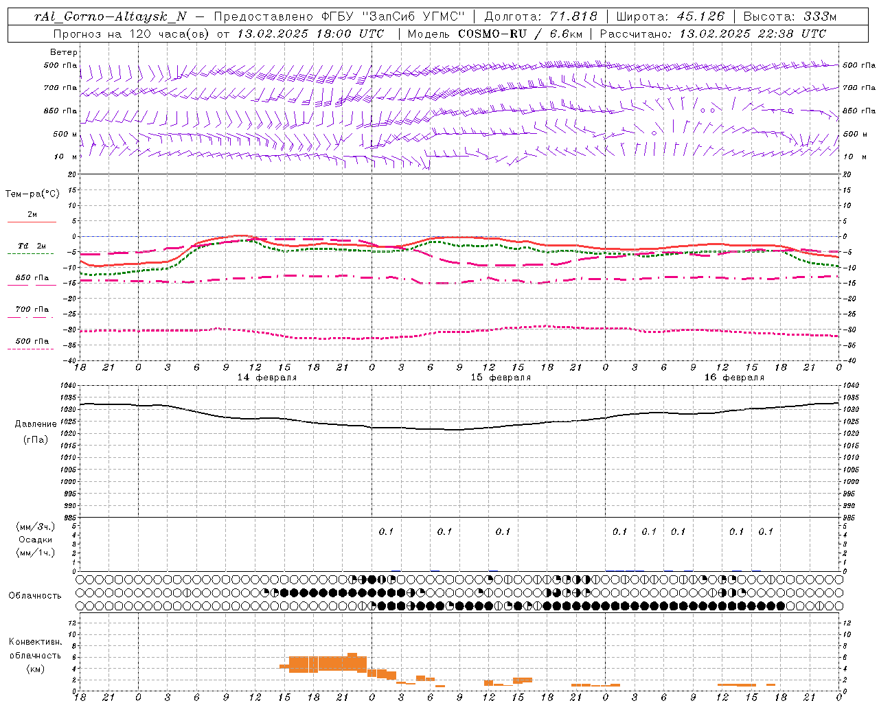The width and height of the screenshot is (879, 703).
Task: Click the tallest orange convective cloud bar
Action: click(x=352, y=662)
